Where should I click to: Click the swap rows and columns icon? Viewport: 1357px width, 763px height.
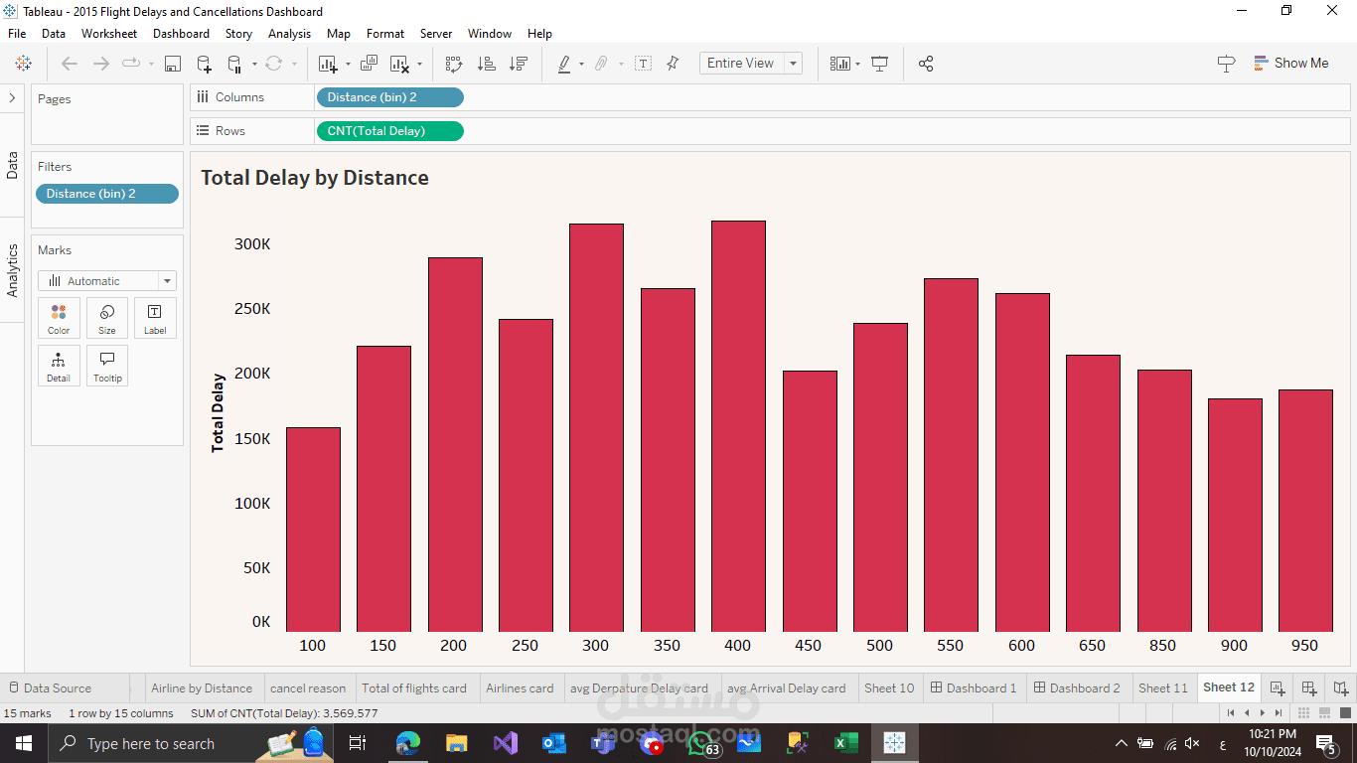pos(453,64)
